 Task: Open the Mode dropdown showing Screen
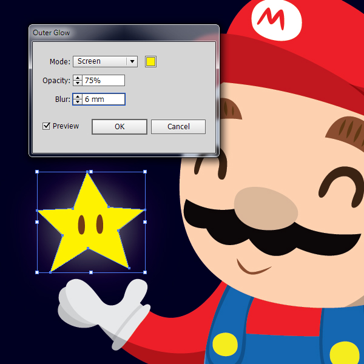click(x=100, y=61)
